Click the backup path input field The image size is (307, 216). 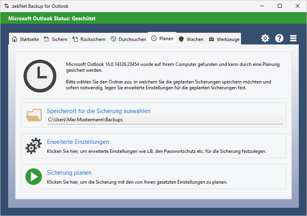pos(165,120)
